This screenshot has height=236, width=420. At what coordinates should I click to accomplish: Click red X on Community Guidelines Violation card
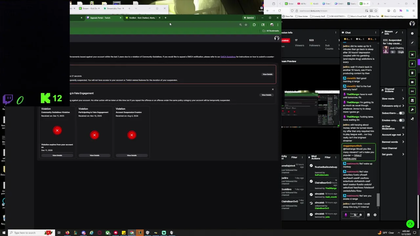pyautogui.click(x=57, y=130)
